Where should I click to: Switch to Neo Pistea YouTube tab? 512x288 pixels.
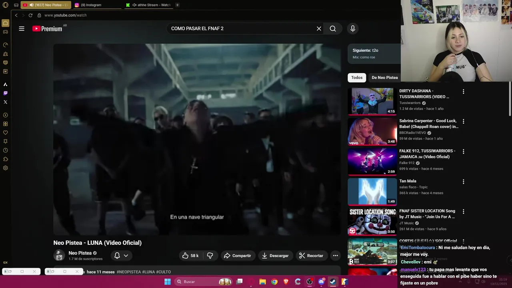46,5
